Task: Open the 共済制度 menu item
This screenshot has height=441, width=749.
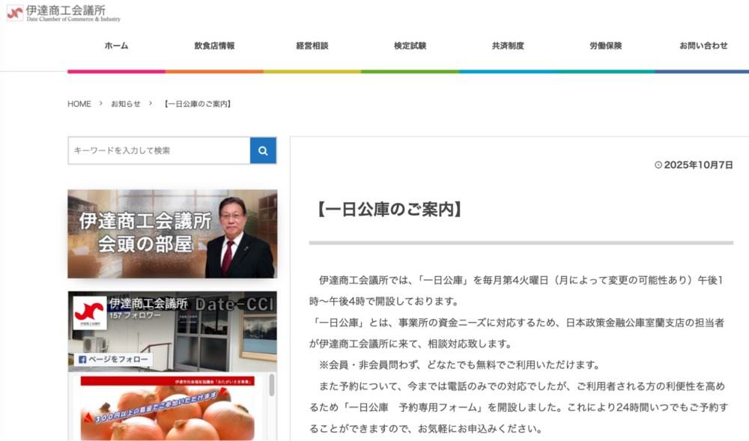Action: coord(508,46)
